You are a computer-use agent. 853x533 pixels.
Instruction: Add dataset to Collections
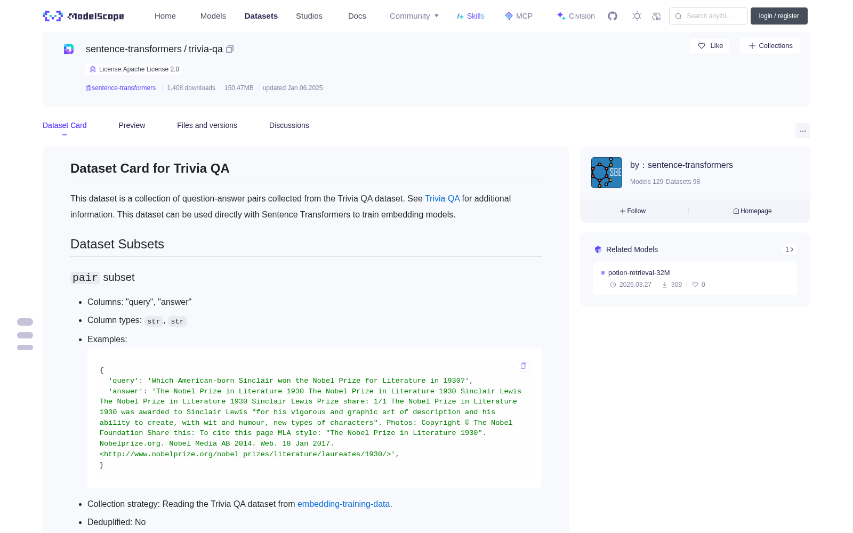(x=770, y=46)
